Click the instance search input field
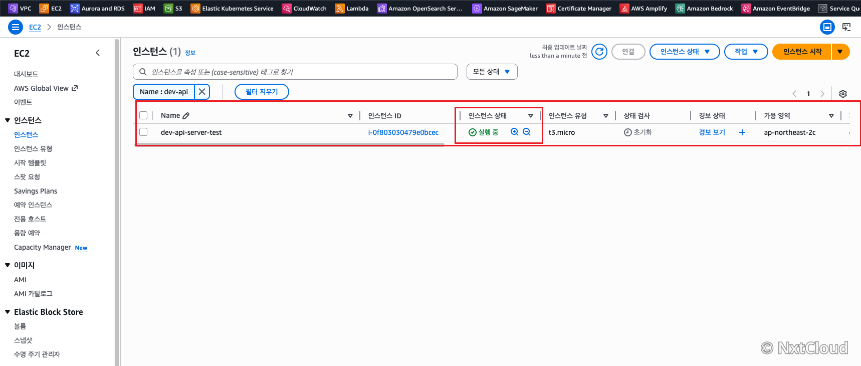The height and width of the screenshot is (366, 861). pyautogui.click(x=295, y=72)
